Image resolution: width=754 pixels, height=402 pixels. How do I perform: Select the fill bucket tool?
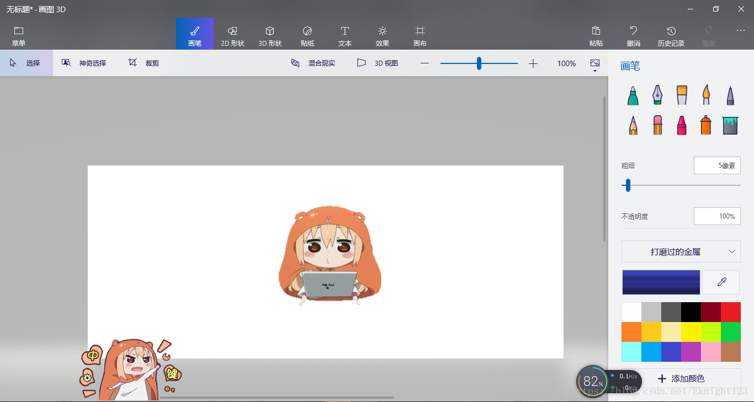(x=730, y=125)
